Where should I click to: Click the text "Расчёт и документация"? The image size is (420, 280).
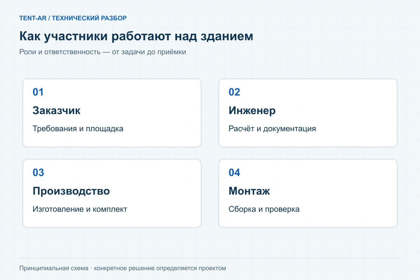pyautogui.click(x=272, y=128)
